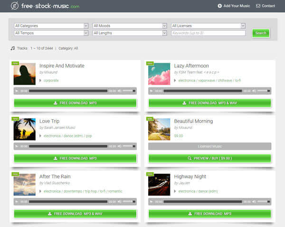Download After The Rain MP3 & WAV

(75, 214)
